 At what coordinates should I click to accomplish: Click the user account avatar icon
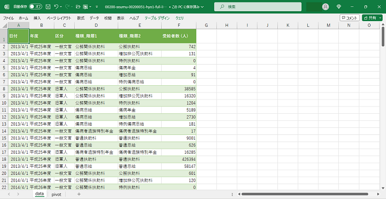coord(325,7)
